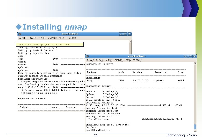
Task: Click 'updates' repository value in package row
Action: point(159,81)
